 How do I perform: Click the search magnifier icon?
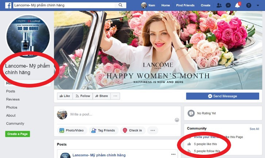(120, 5)
